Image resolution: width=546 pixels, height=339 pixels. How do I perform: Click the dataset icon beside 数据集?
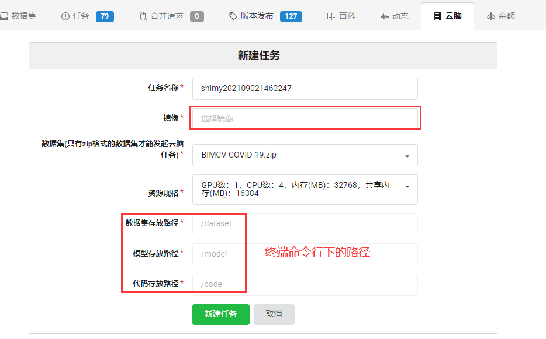[x=4, y=16]
